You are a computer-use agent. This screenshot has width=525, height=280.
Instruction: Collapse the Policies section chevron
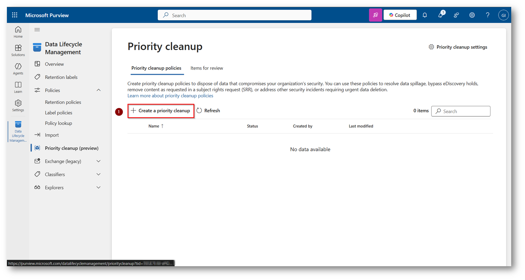tap(99, 90)
